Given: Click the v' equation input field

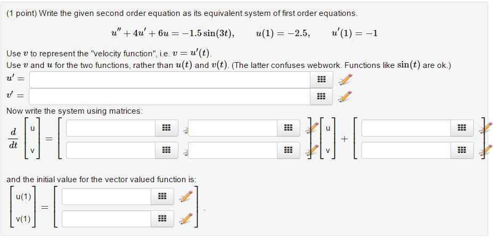Looking at the screenshot, I should 169,96.
